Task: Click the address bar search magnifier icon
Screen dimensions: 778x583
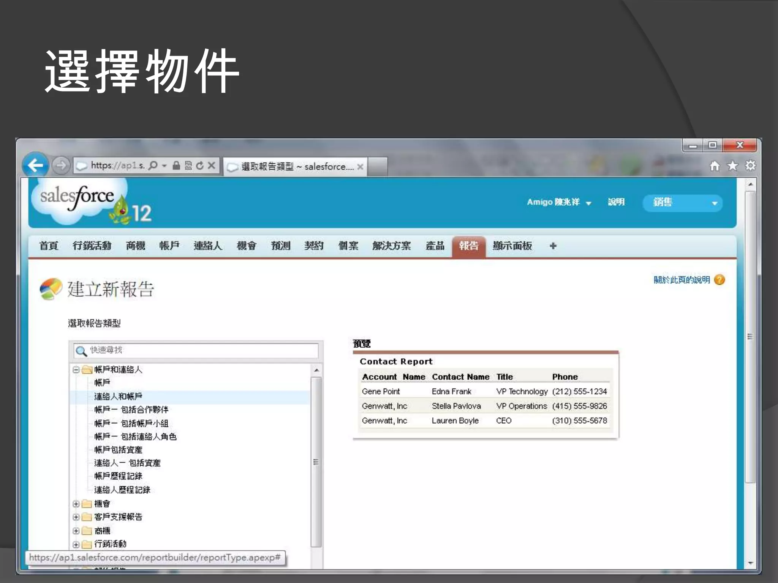Action: [153, 165]
